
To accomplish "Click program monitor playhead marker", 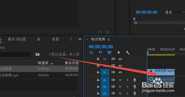I will coord(134,19).
